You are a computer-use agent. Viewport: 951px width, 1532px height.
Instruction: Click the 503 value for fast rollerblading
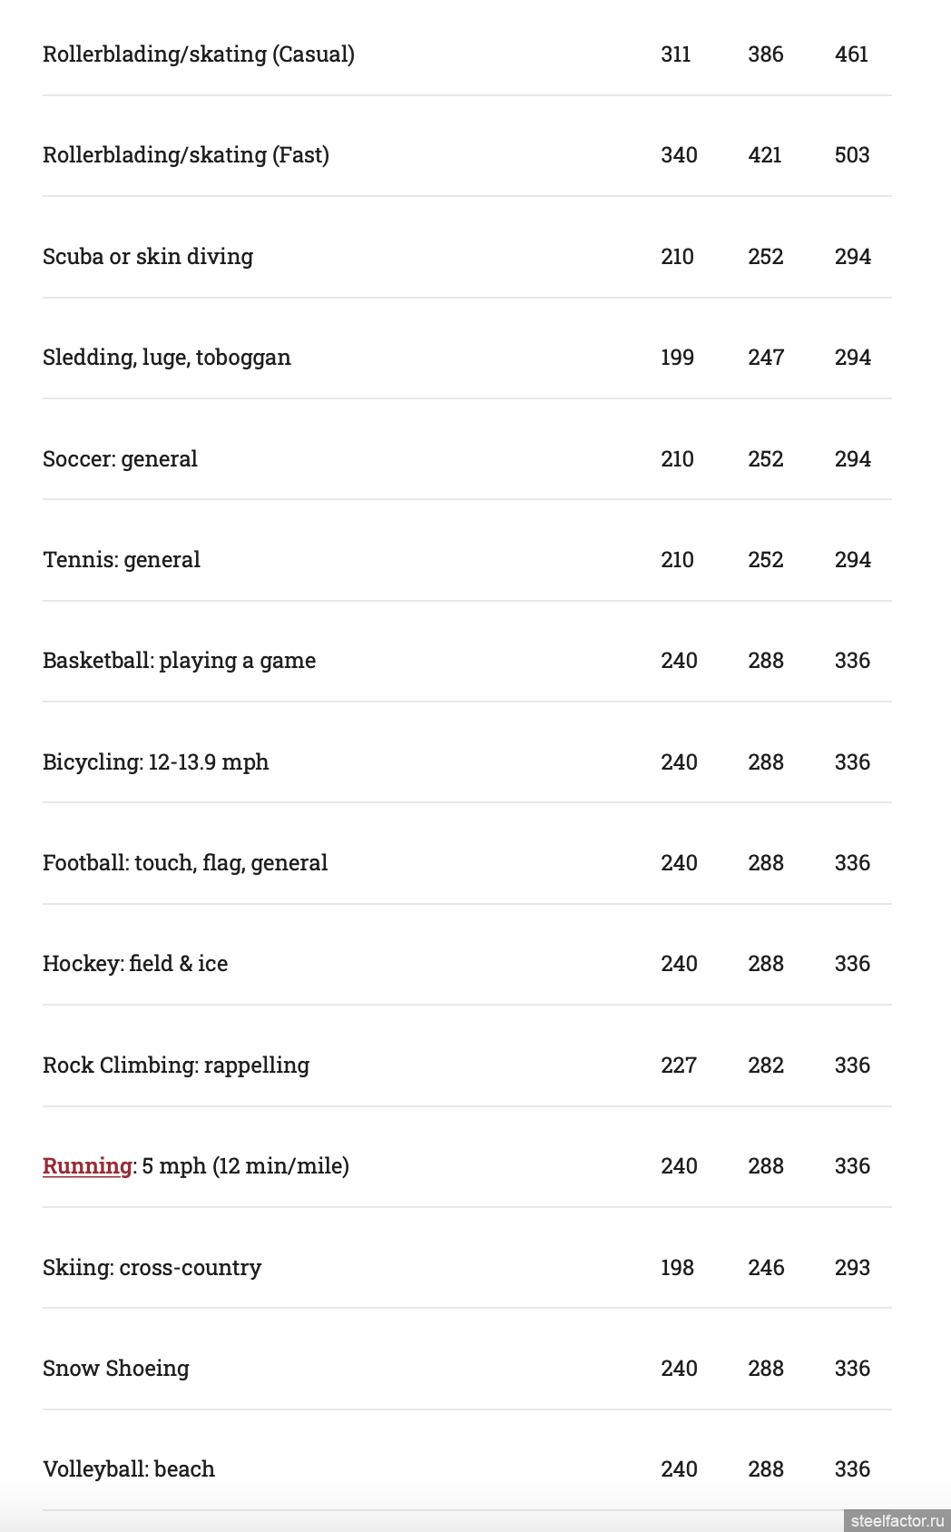click(x=852, y=155)
